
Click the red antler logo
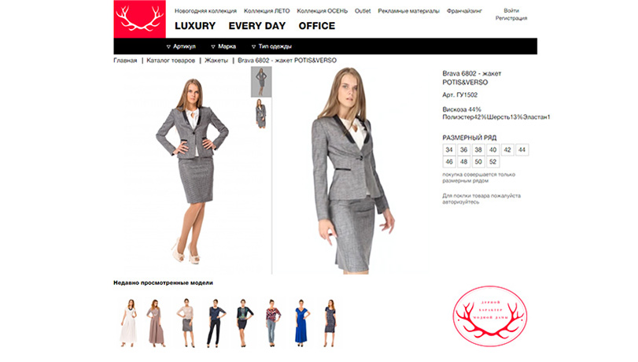(x=139, y=19)
